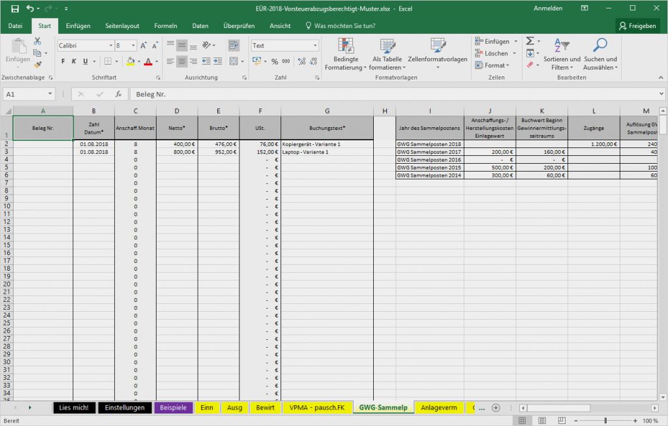
Task: Switch to the Formeln ribbon tab
Action: click(165, 25)
